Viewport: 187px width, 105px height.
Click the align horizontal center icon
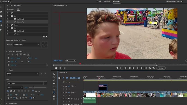13,54
